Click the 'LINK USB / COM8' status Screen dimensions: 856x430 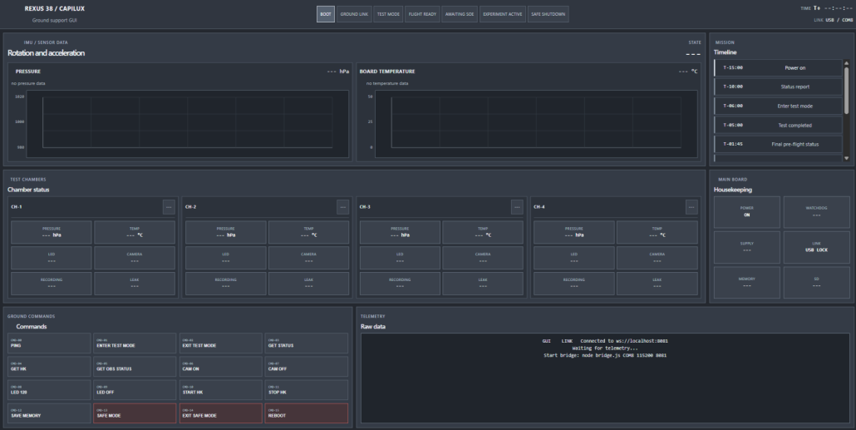point(833,20)
